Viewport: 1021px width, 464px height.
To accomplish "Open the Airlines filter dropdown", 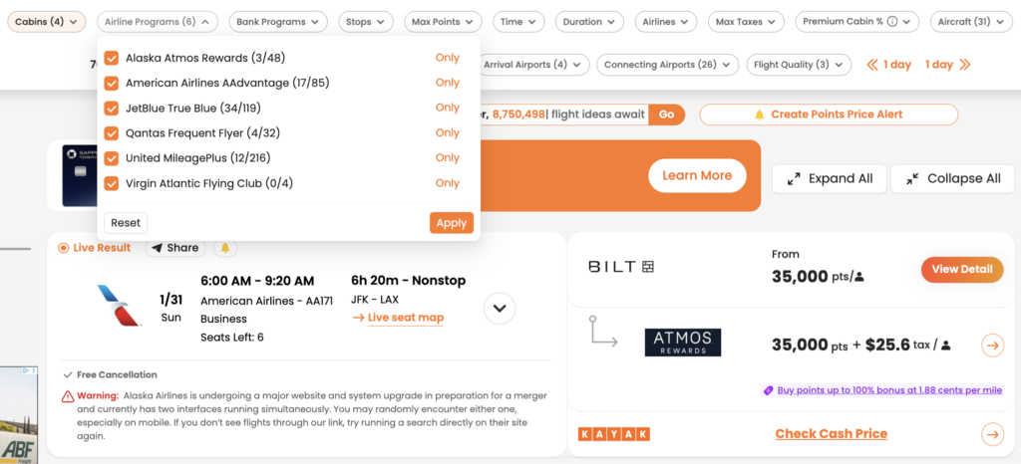I will pyautogui.click(x=665, y=22).
